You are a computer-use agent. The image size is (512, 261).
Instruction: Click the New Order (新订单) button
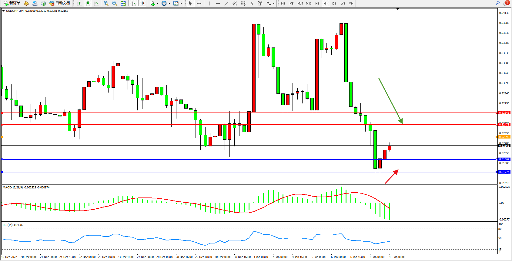[12, 3]
